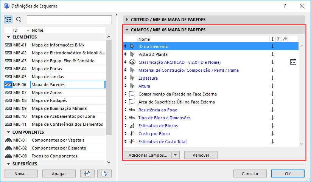The image size is (311, 182).
Task: Click the Nome column header in fields list
Action: [203, 39]
